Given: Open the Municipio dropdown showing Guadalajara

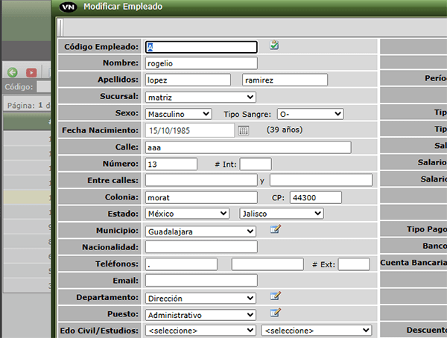Looking at the screenshot, I should pos(200,232).
